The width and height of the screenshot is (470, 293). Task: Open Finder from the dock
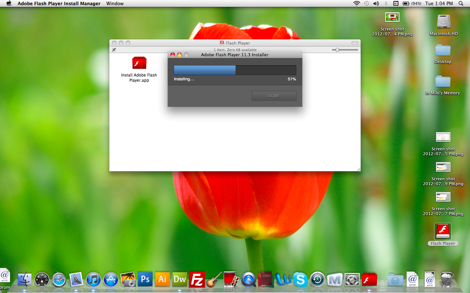24,279
